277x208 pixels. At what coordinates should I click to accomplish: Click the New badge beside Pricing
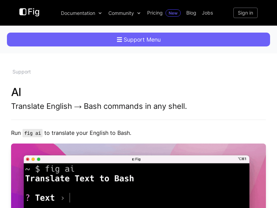173,13
